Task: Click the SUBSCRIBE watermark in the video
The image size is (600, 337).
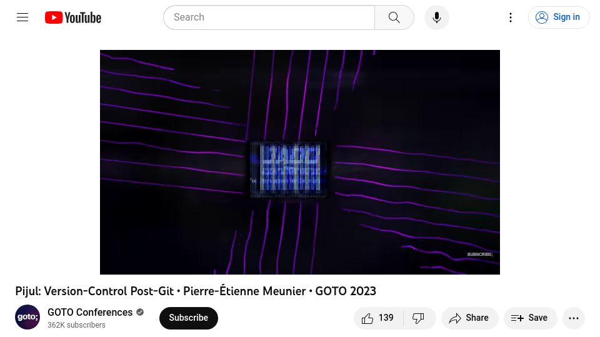Action: 480,255
